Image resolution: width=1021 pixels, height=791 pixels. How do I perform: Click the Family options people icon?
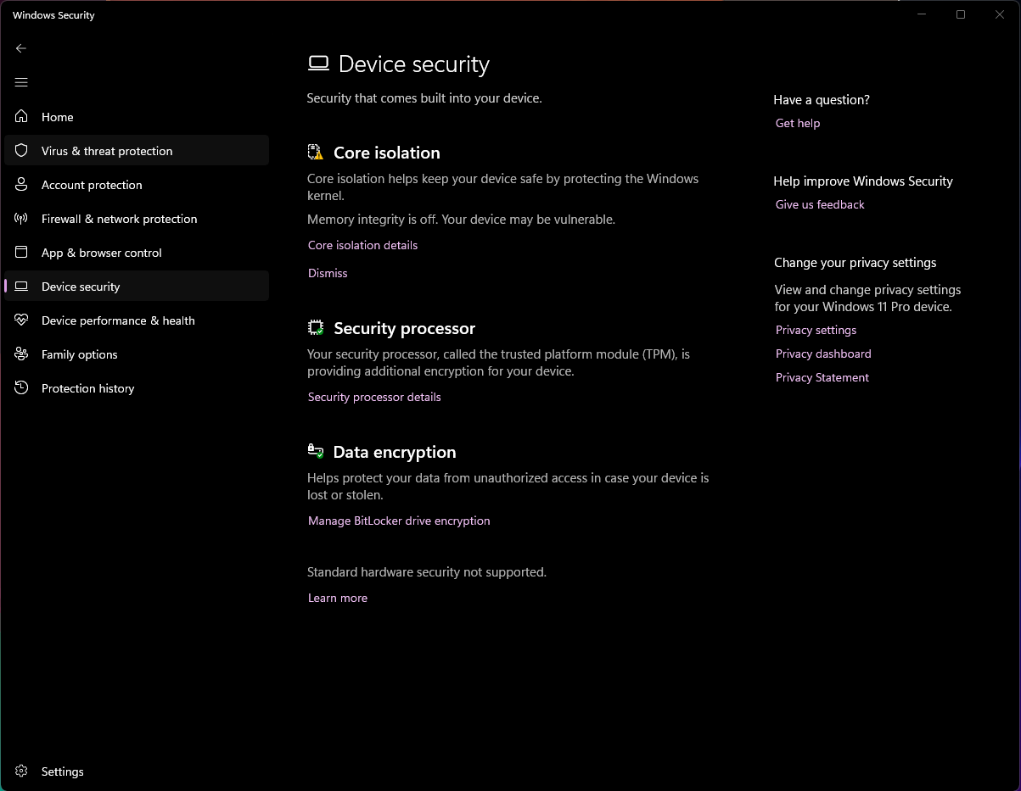[22, 354]
